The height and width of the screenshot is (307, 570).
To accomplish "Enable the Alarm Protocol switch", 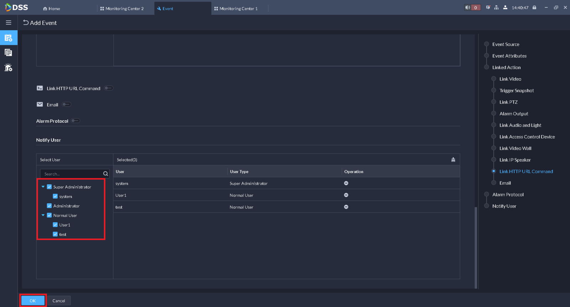I will [x=75, y=121].
